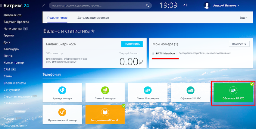Viewport: 256px width, 129px height.
Task: Click the Аренда номера phone icon
Action: (x=62, y=90)
